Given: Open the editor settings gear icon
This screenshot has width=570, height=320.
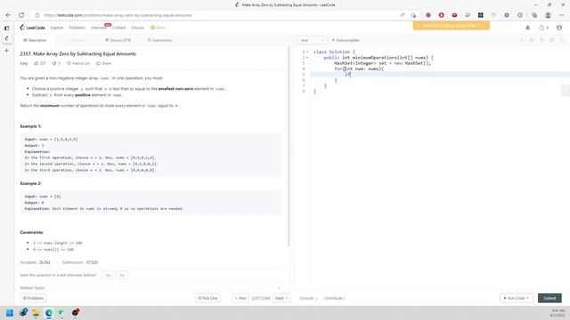Looking at the screenshot, I should click(x=552, y=40).
